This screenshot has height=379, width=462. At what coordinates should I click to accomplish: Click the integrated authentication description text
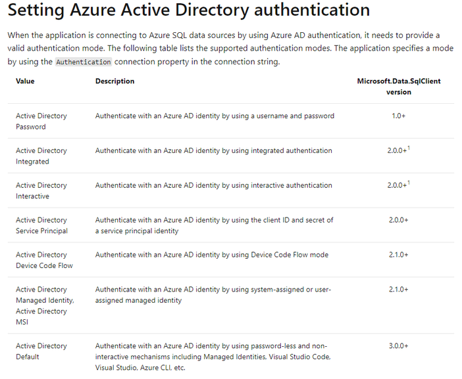click(214, 150)
